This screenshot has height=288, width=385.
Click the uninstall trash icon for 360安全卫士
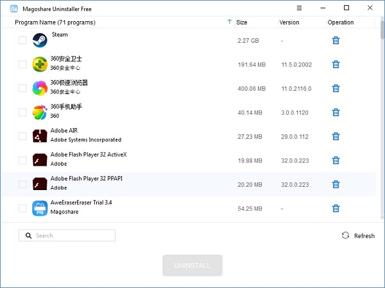pyautogui.click(x=335, y=64)
